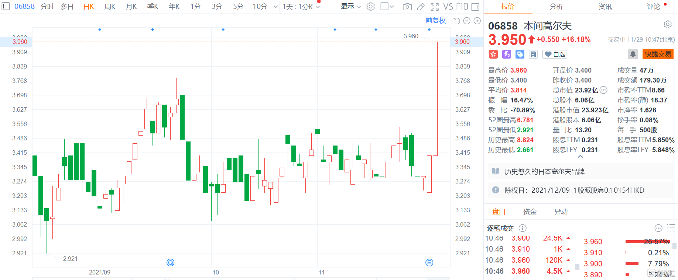Open the 资金 tab
This screenshot has width=678, height=280.
tap(530, 211)
